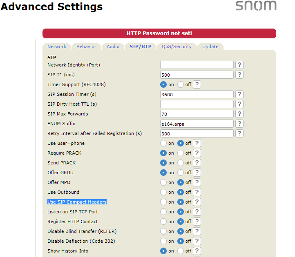Open the Update tab
The image size is (295, 257).
(210, 47)
